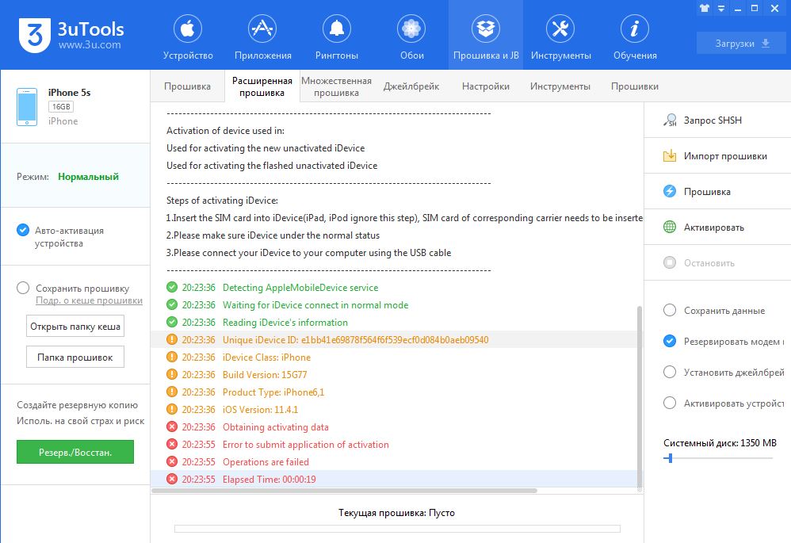Switch to the Прошивки tab
Viewport: 791px width, 543px height.
click(635, 86)
